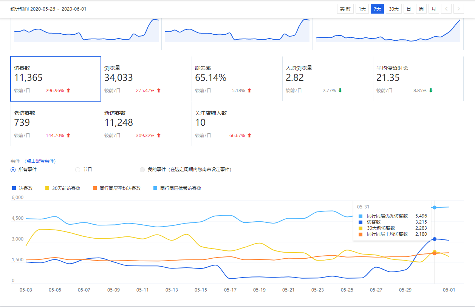Viewport: 475px width, 307px height.
Task: Click the light blue 优秀访客数 point on 05-31
Action: point(435,207)
